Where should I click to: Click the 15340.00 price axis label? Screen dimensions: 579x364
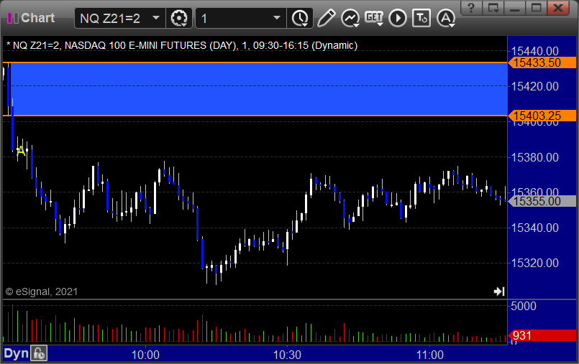(534, 228)
